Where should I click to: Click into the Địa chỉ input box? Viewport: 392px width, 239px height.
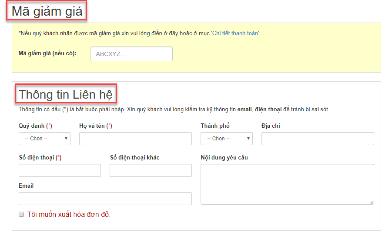(x=317, y=139)
